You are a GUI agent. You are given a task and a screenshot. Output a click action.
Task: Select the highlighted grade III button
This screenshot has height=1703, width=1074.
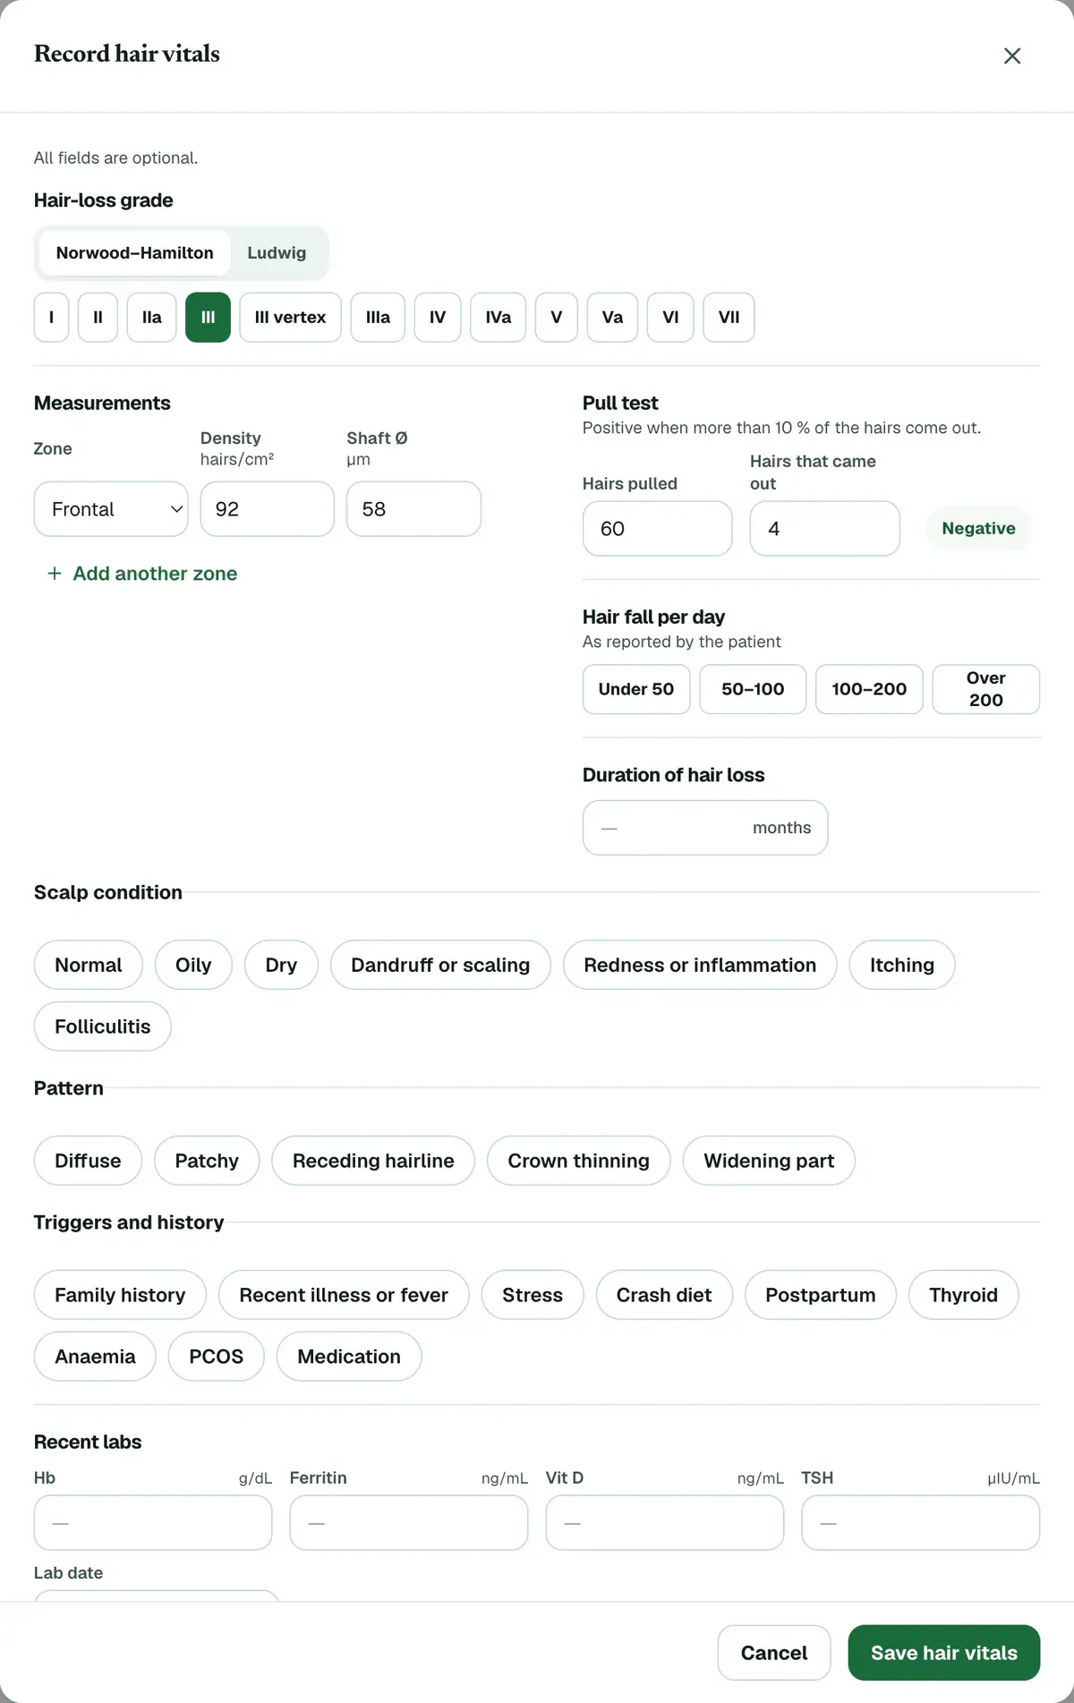click(x=208, y=318)
